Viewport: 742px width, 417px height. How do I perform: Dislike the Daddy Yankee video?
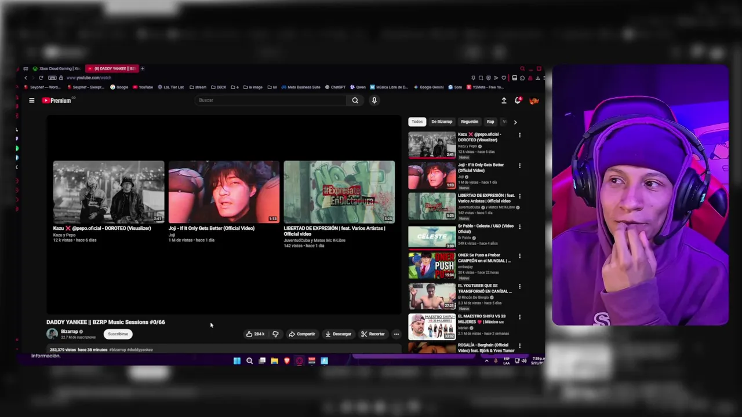click(x=275, y=334)
